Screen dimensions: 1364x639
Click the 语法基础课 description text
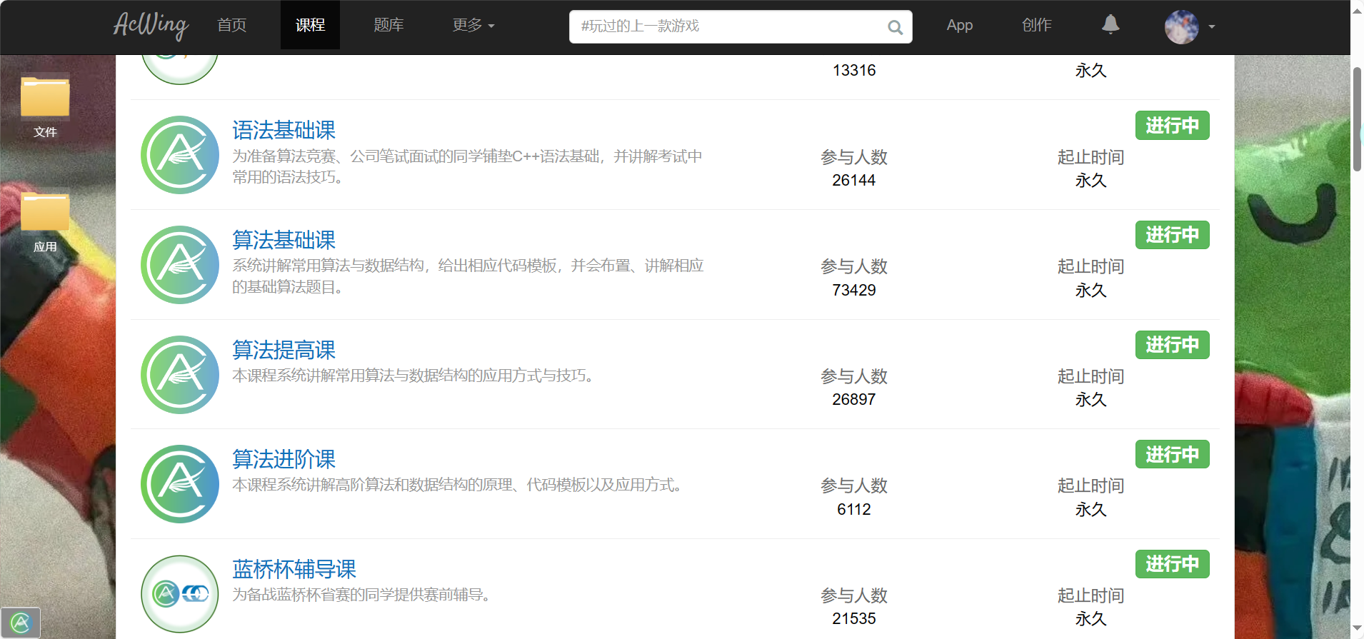[x=468, y=166]
